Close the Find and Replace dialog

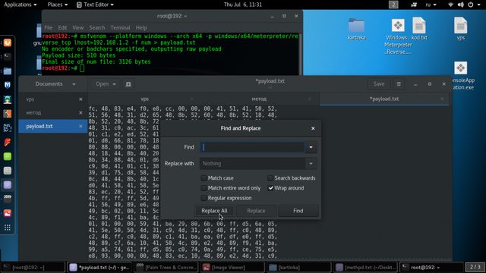(x=313, y=128)
